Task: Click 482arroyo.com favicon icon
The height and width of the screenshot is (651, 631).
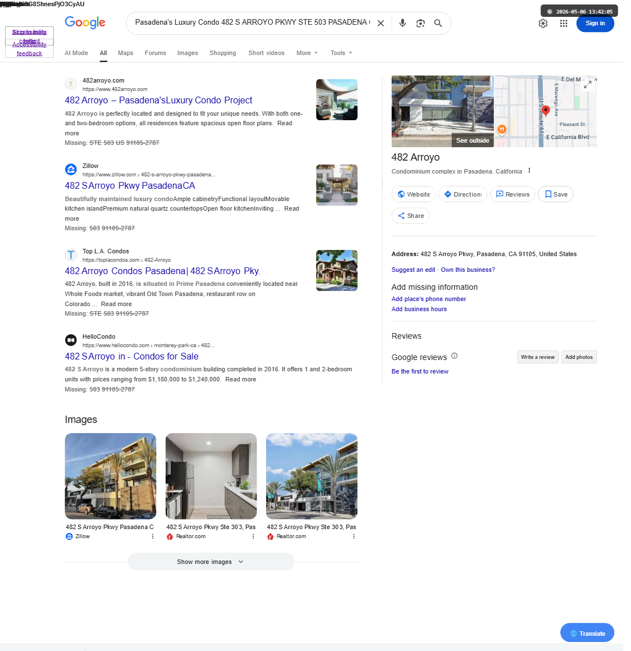Action: click(71, 84)
